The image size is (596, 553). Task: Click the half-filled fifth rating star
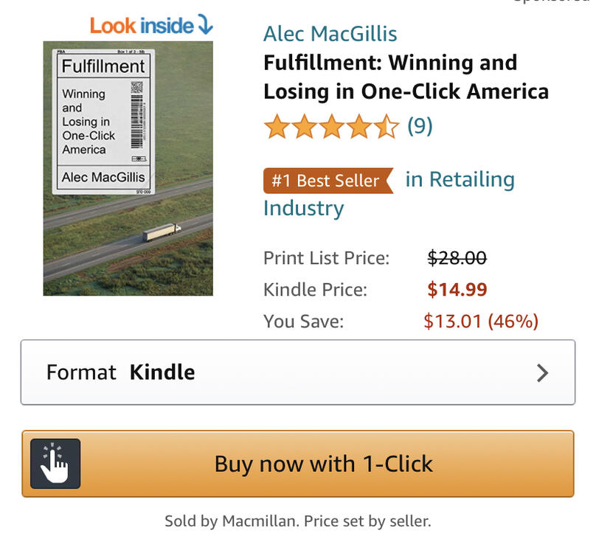[387, 127]
